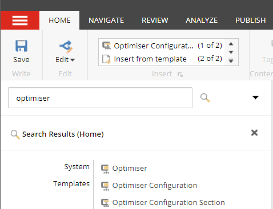Viewport: 273px width, 209px height.
Task: Move insert options list up
Action: coord(231,44)
